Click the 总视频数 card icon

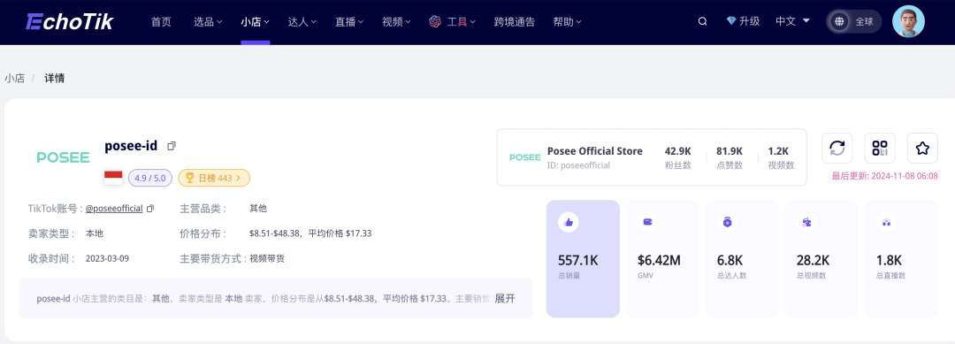tap(807, 223)
